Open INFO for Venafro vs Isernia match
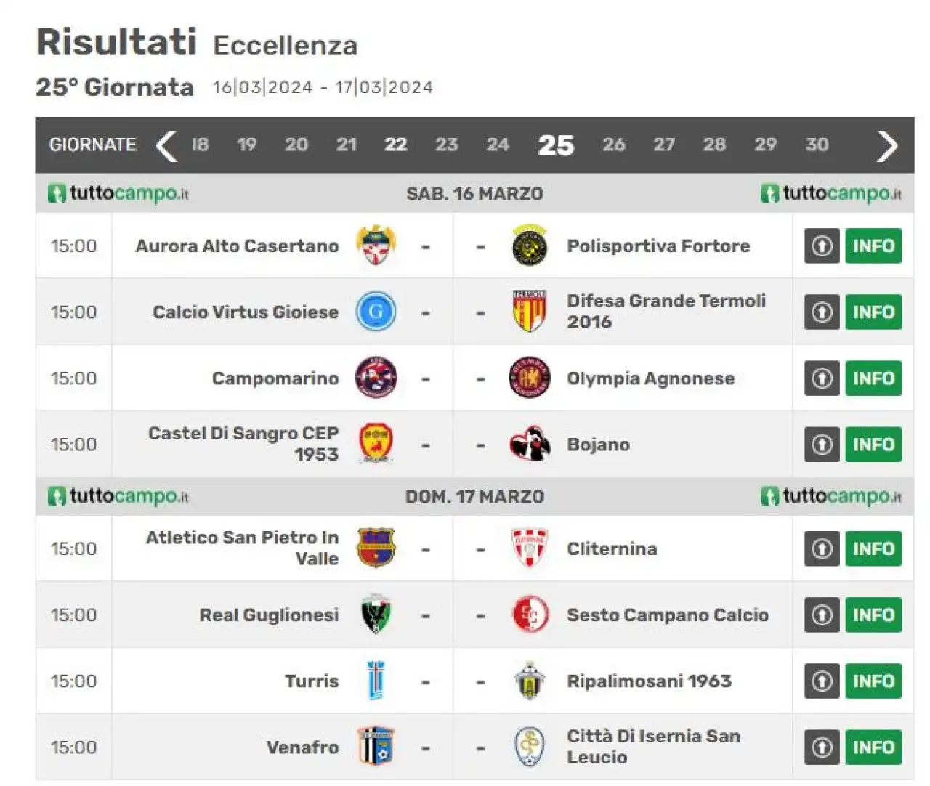This screenshot has height=786, width=930. 873,747
